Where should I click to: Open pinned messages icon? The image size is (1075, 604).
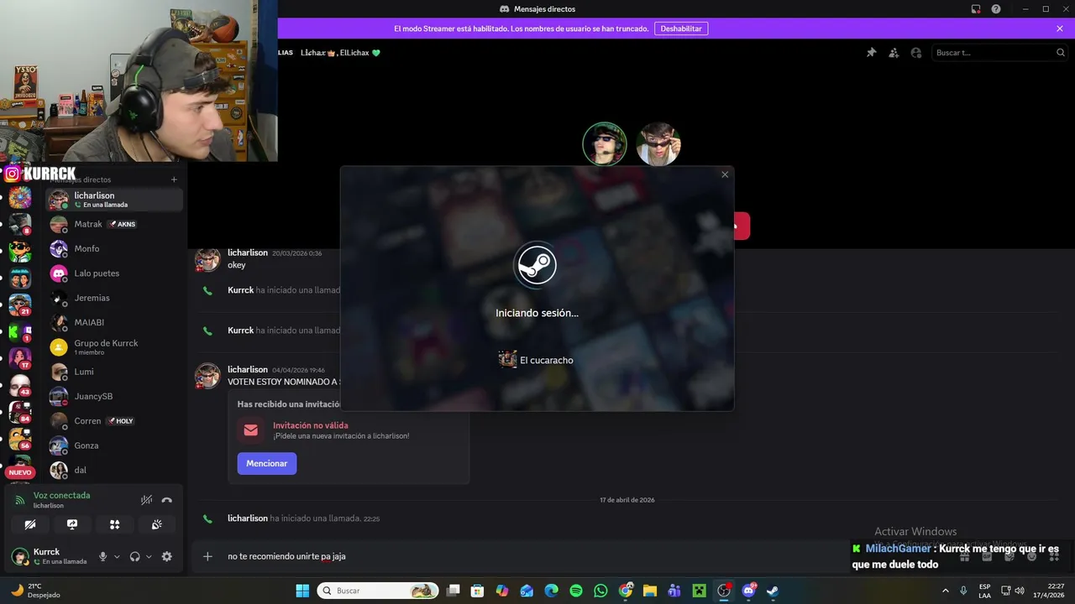tap(871, 53)
